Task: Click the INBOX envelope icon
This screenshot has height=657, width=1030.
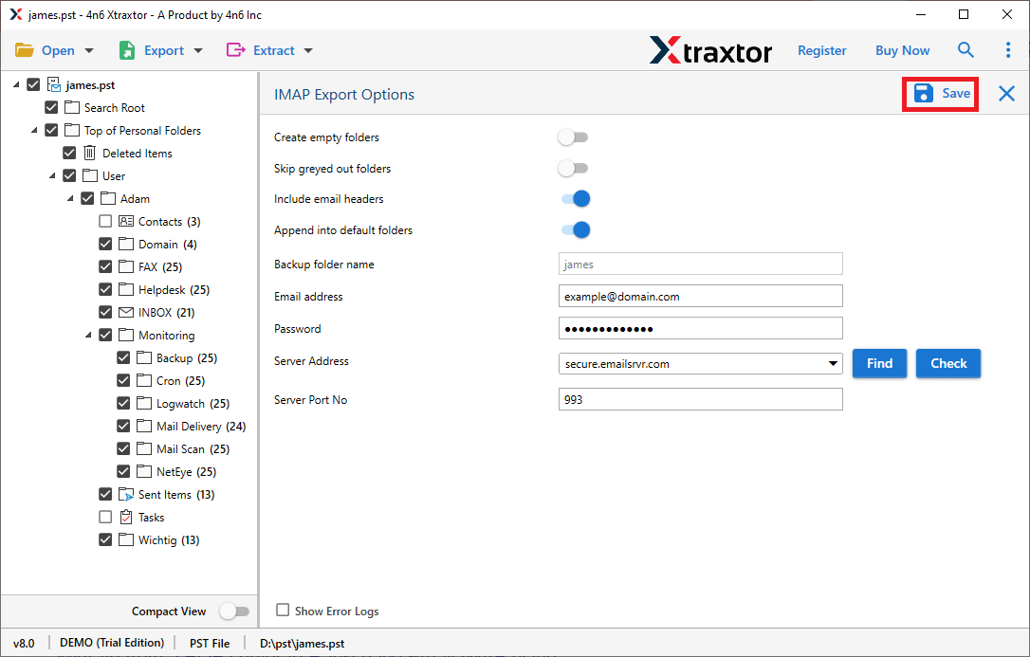Action: coord(126,312)
